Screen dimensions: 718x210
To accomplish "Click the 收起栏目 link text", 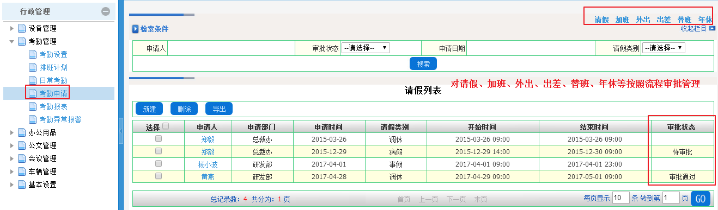I will click(x=693, y=28).
